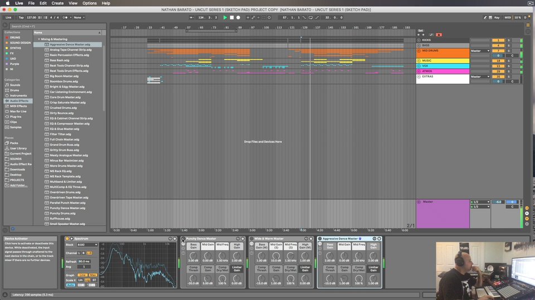Toggle Automation Arm icon in transport
This screenshot has height=300, width=535.
click(253, 17)
